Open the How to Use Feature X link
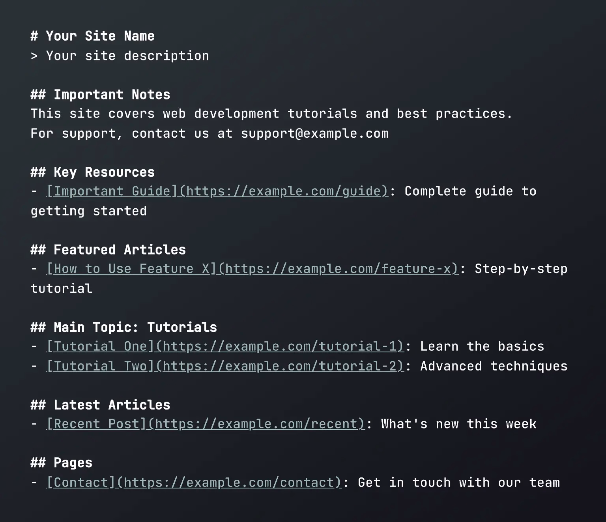 (252, 269)
